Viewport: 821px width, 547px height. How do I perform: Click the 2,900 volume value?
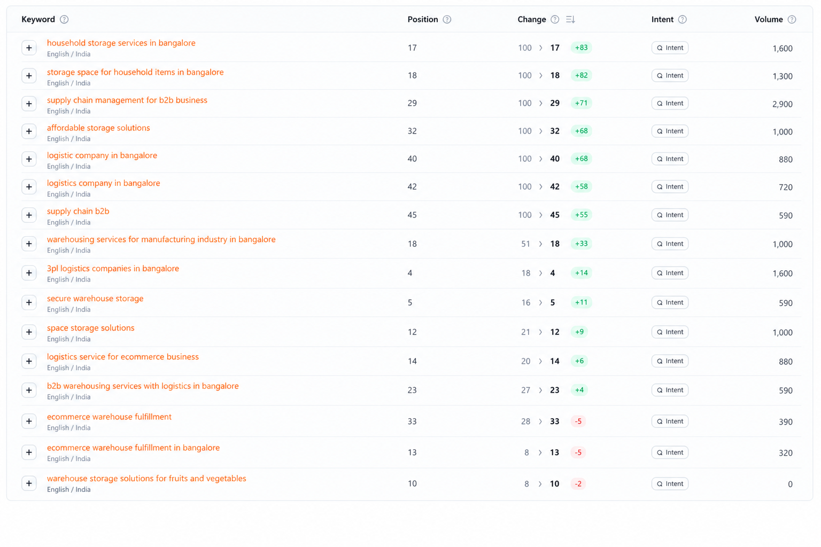(x=783, y=104)
